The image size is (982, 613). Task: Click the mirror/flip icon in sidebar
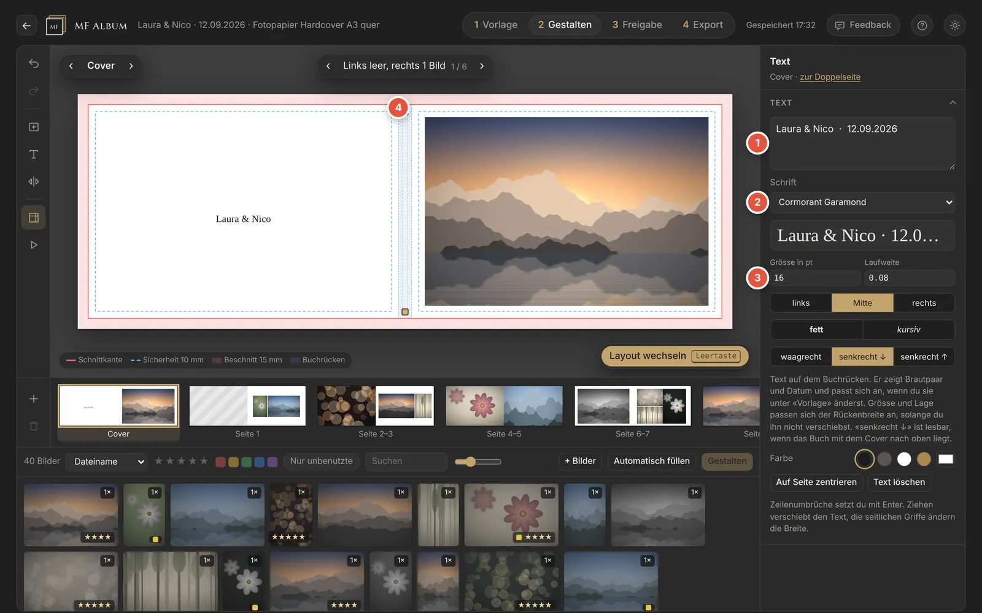tap(34, 181)
